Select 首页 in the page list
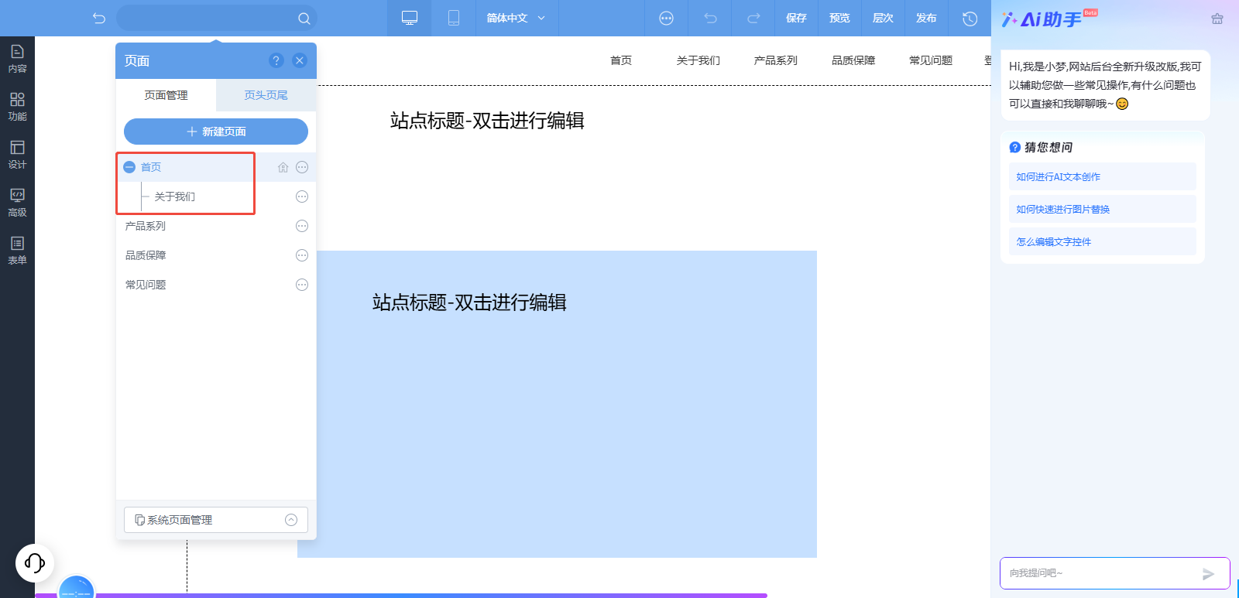Image resolution: width=1239 pixels, height=598 pixels. 151,167
